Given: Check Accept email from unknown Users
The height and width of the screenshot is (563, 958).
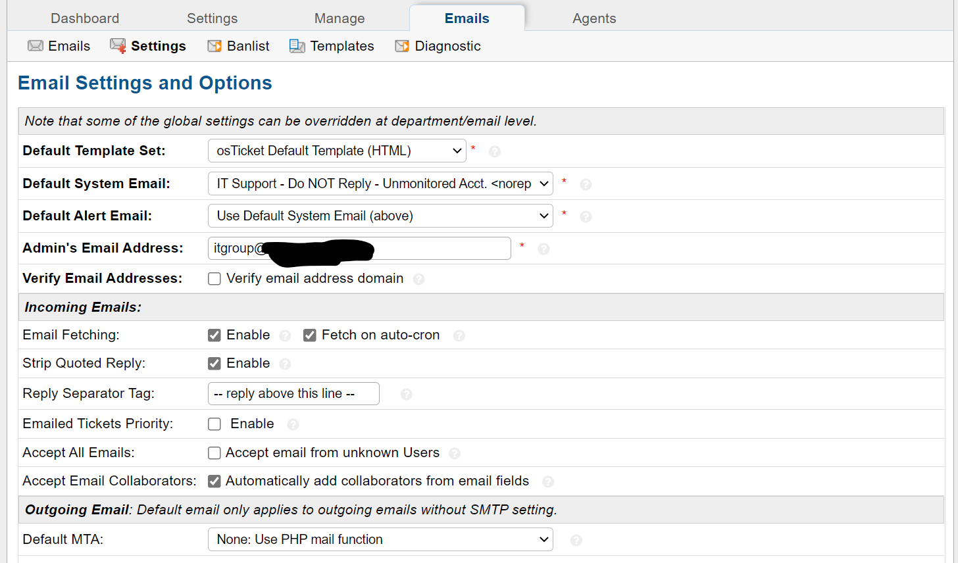Looking at the screenshot, I should point(214,453).
